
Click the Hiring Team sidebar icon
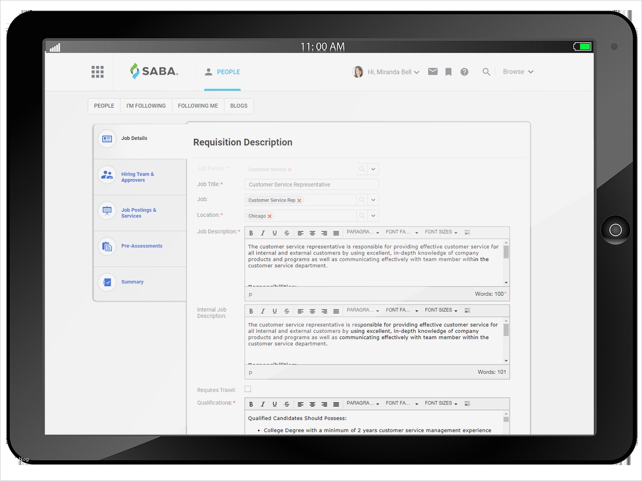107,175
